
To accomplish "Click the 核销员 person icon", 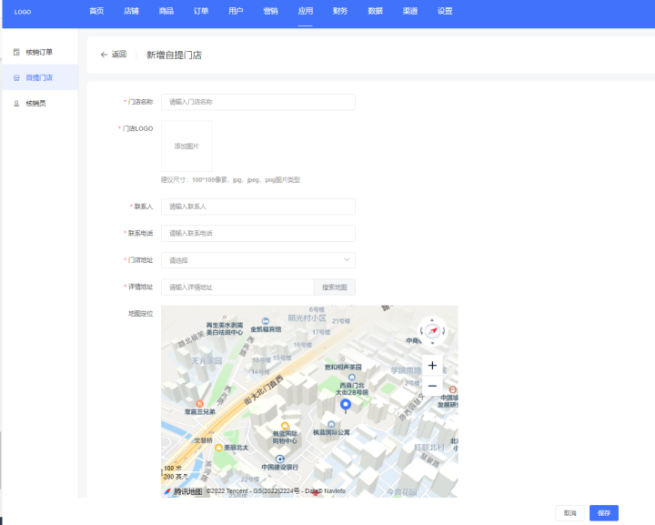I will [16, 103].
